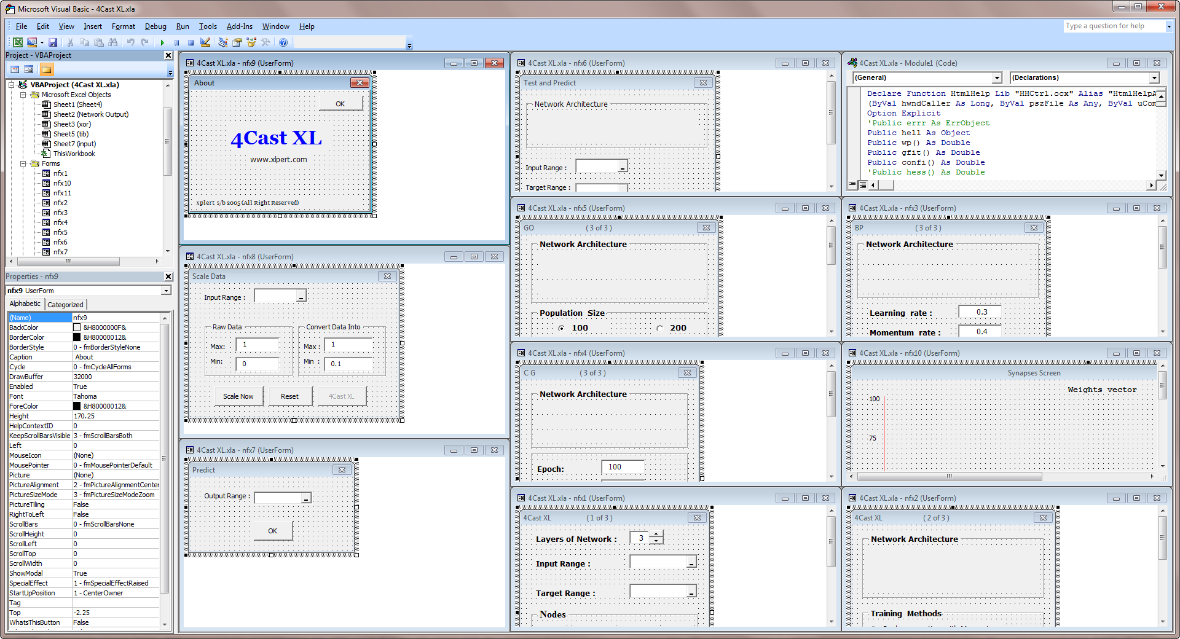Click the BorderColor black swatch in Properties
Image resolution: width=1180 pixels, height=639 pixels.
tap(77, 337)
